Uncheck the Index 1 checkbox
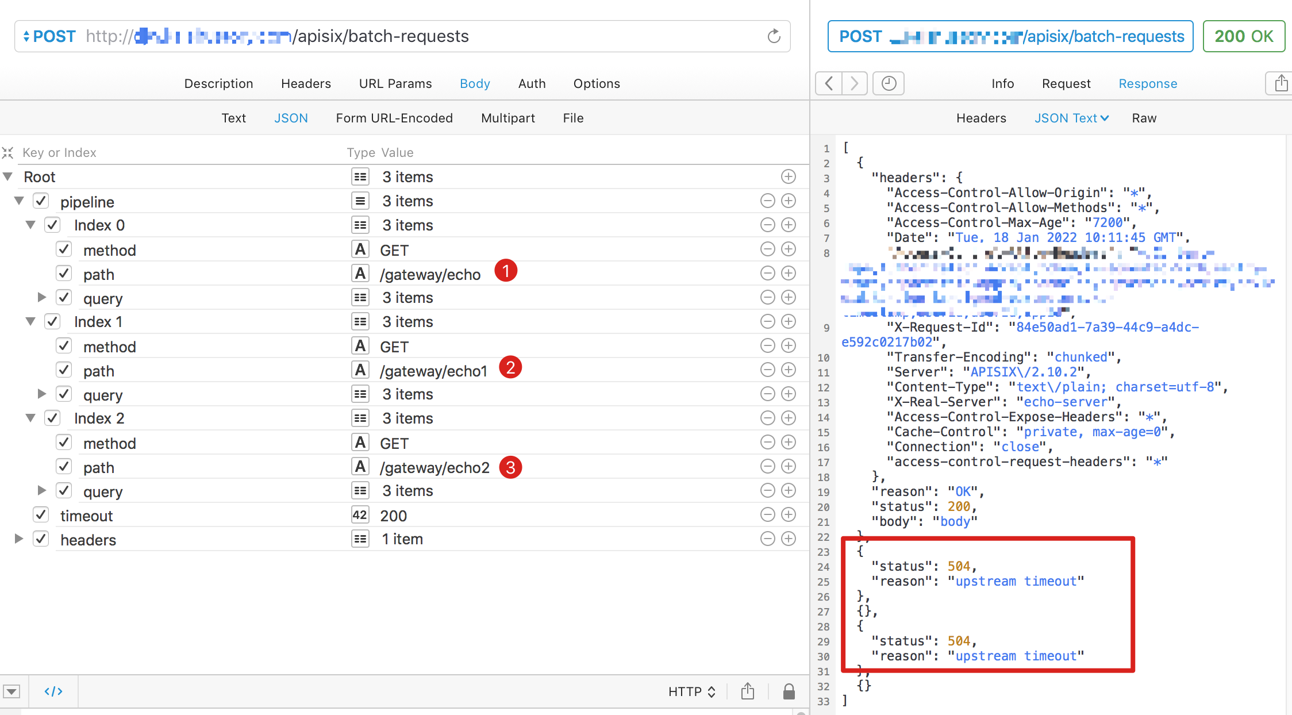This screenshot has width=1292, height=715. pos(52,321)
